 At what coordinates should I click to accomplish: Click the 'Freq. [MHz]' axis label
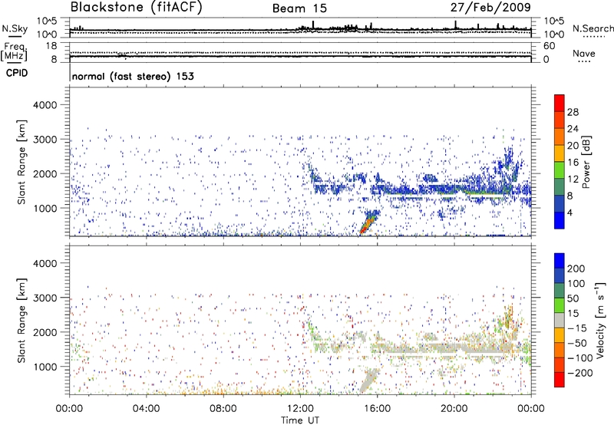click(x=15, y=51)
